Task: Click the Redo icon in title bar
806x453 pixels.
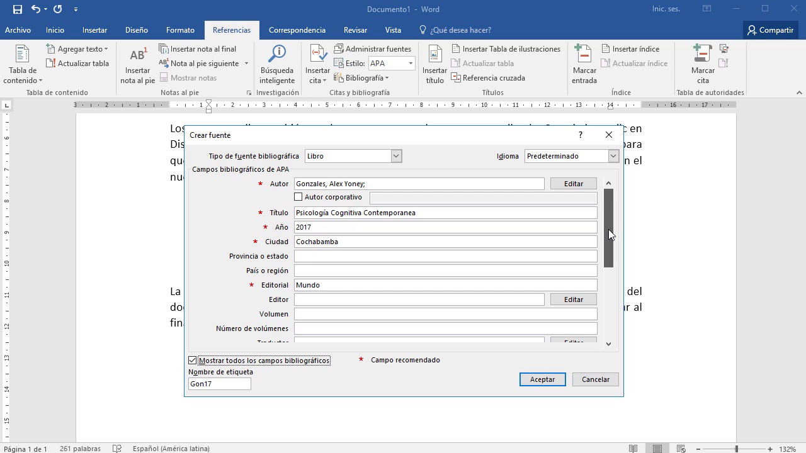Action: coord(58,9)
